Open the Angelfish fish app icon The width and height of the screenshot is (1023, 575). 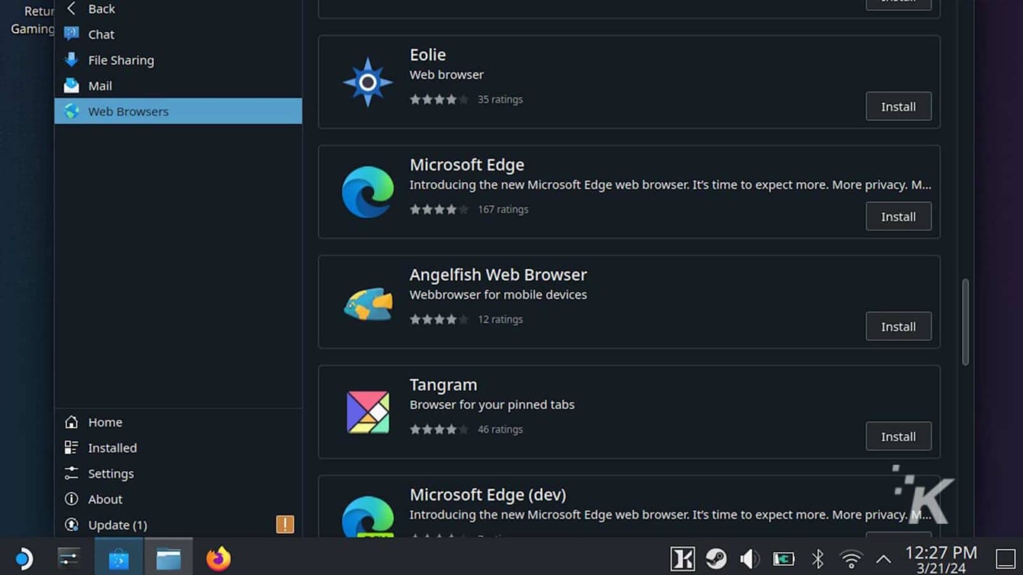pos(368,303)
